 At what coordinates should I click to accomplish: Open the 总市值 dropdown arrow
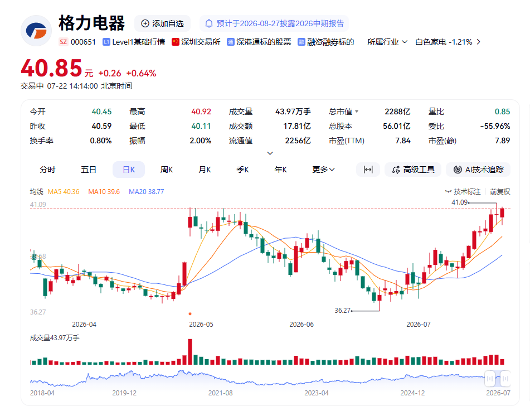[357, 112]
